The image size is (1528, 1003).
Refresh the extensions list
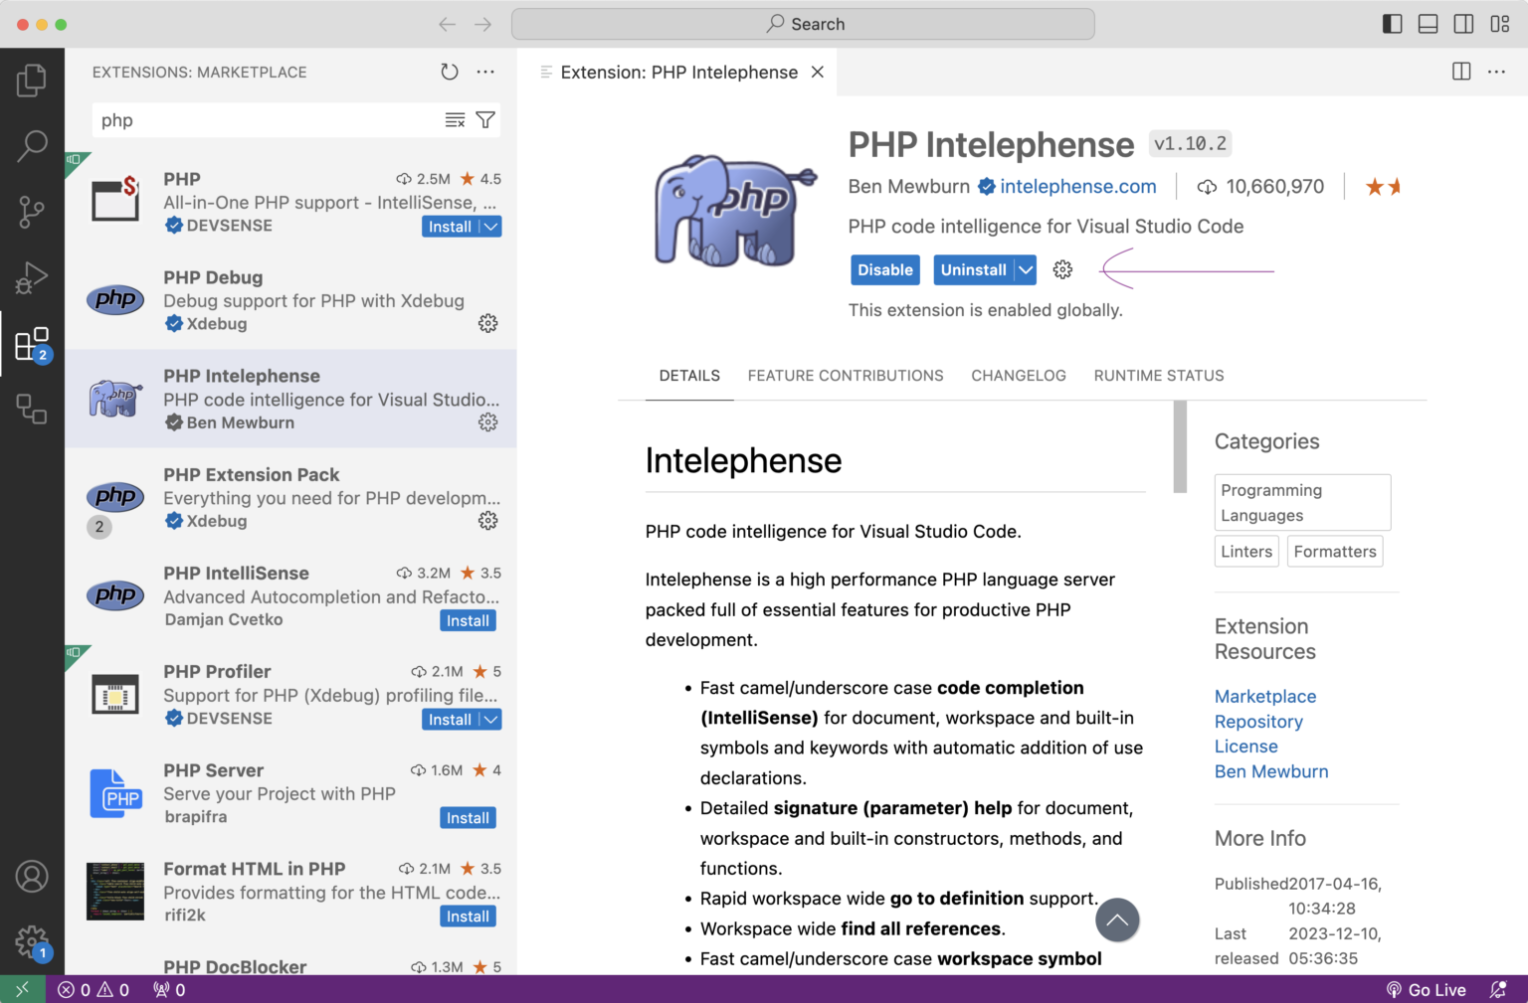(x=450, y=72)
